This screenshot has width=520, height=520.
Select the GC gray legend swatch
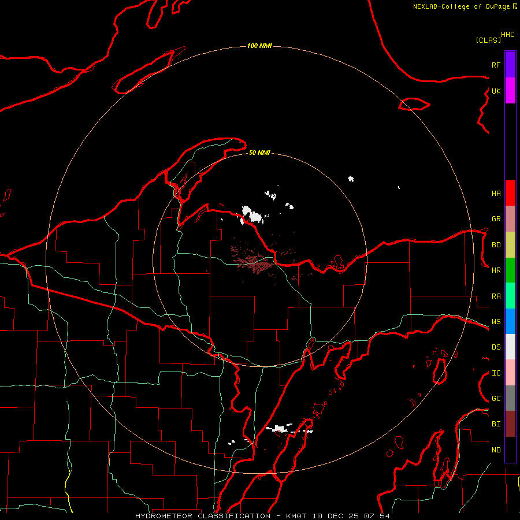[x=510, y=398]
